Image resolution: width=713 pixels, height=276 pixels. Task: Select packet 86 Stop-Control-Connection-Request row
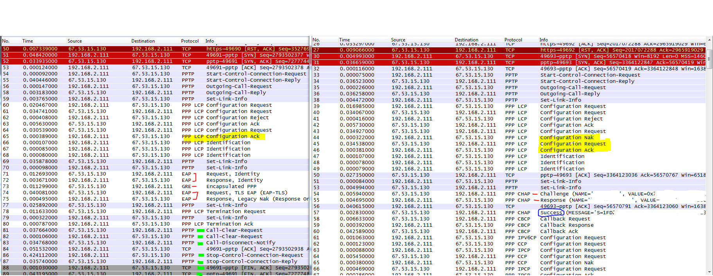point(155,255)
